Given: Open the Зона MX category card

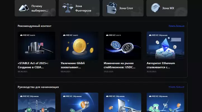Looking at the screenshot, I should pyautogui.click(x=167, y=8).
